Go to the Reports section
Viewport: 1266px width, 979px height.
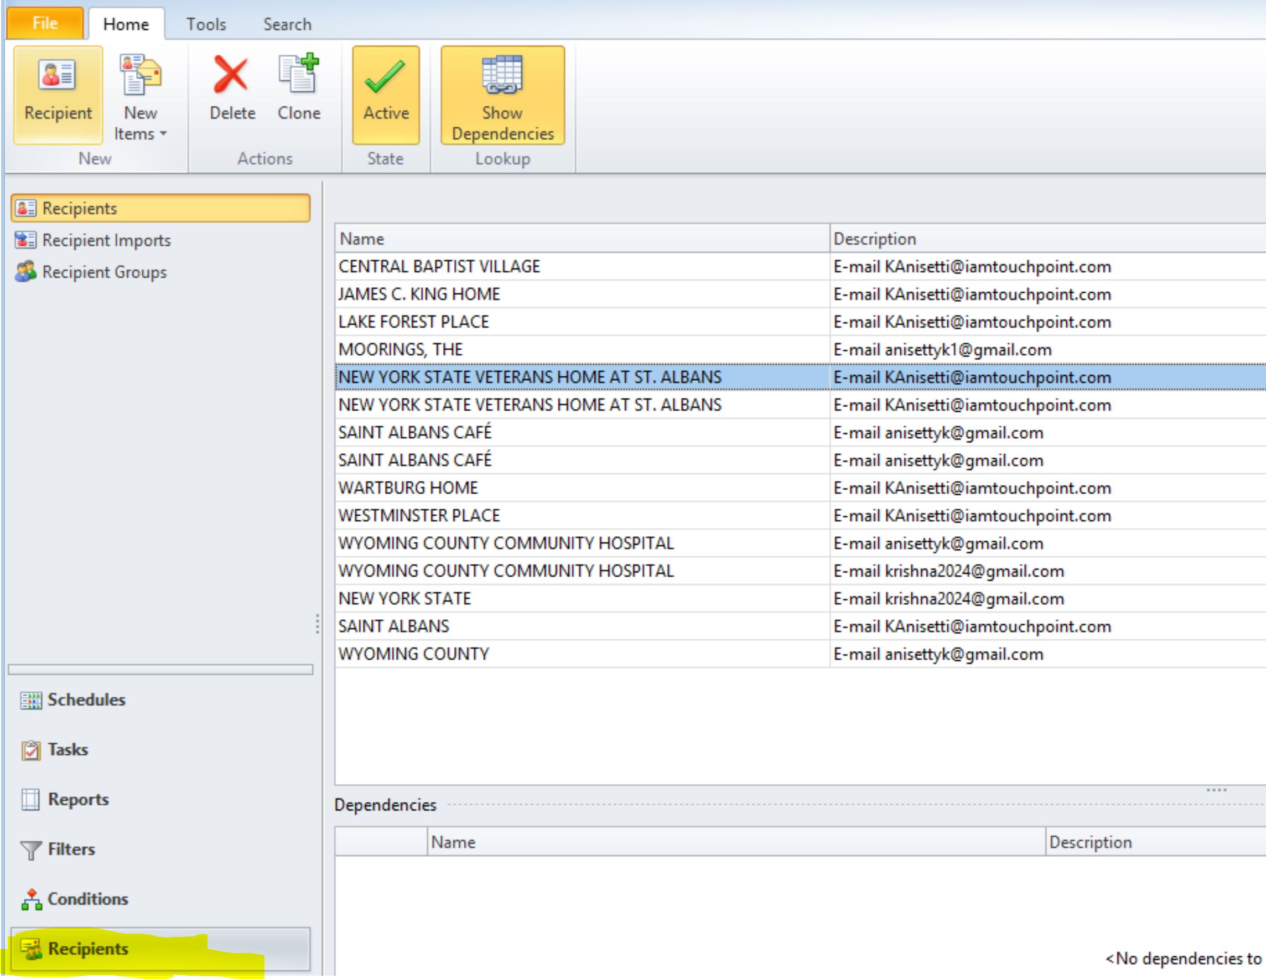[77, 799]
